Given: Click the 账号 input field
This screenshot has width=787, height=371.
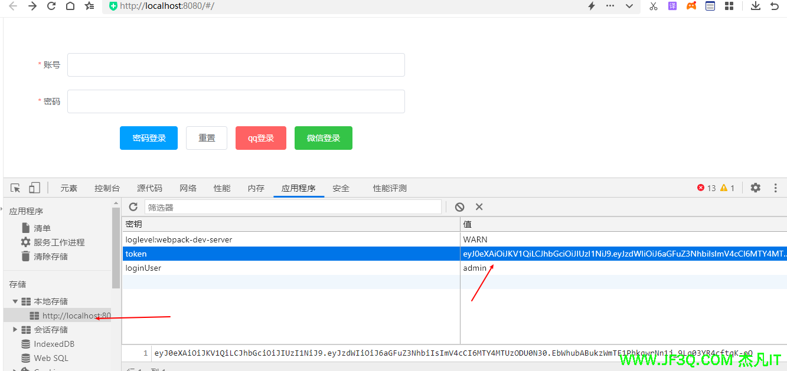Looking at the screenshot, I should click(x=236, y=65).
